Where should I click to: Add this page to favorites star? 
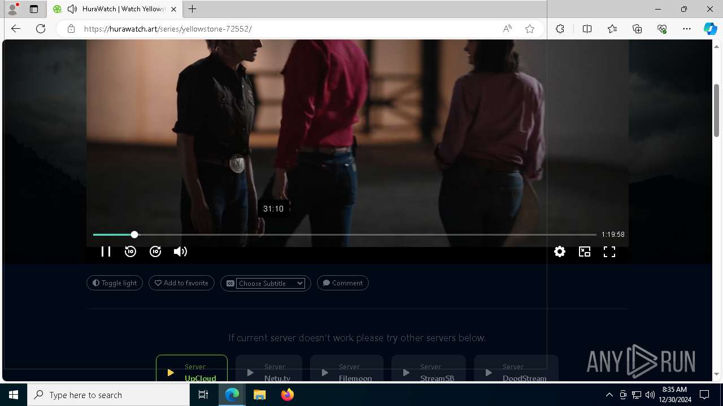[x=530, y=29]
